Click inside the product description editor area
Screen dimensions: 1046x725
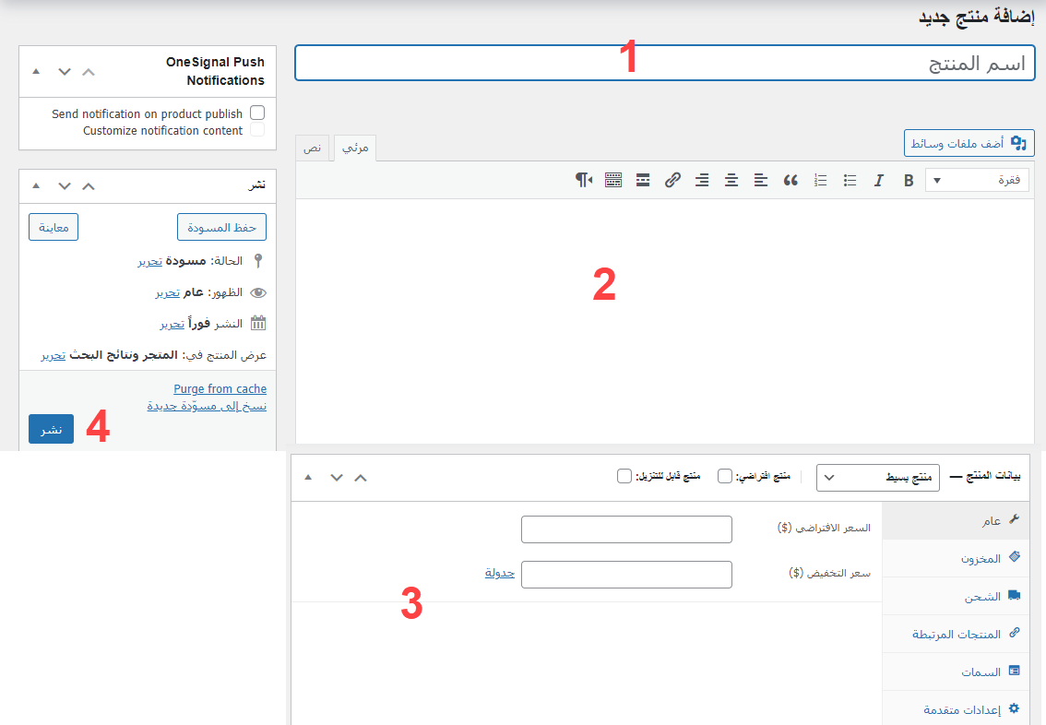pyautogui.click(x=664, y=321)
